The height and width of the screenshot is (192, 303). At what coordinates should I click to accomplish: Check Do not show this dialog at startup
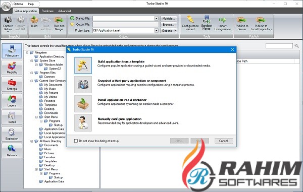click(76, 141)
